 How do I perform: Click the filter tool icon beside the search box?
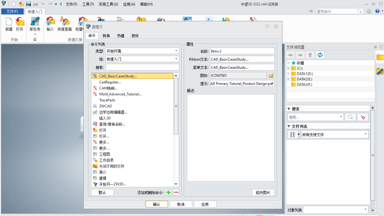point(363,117)
